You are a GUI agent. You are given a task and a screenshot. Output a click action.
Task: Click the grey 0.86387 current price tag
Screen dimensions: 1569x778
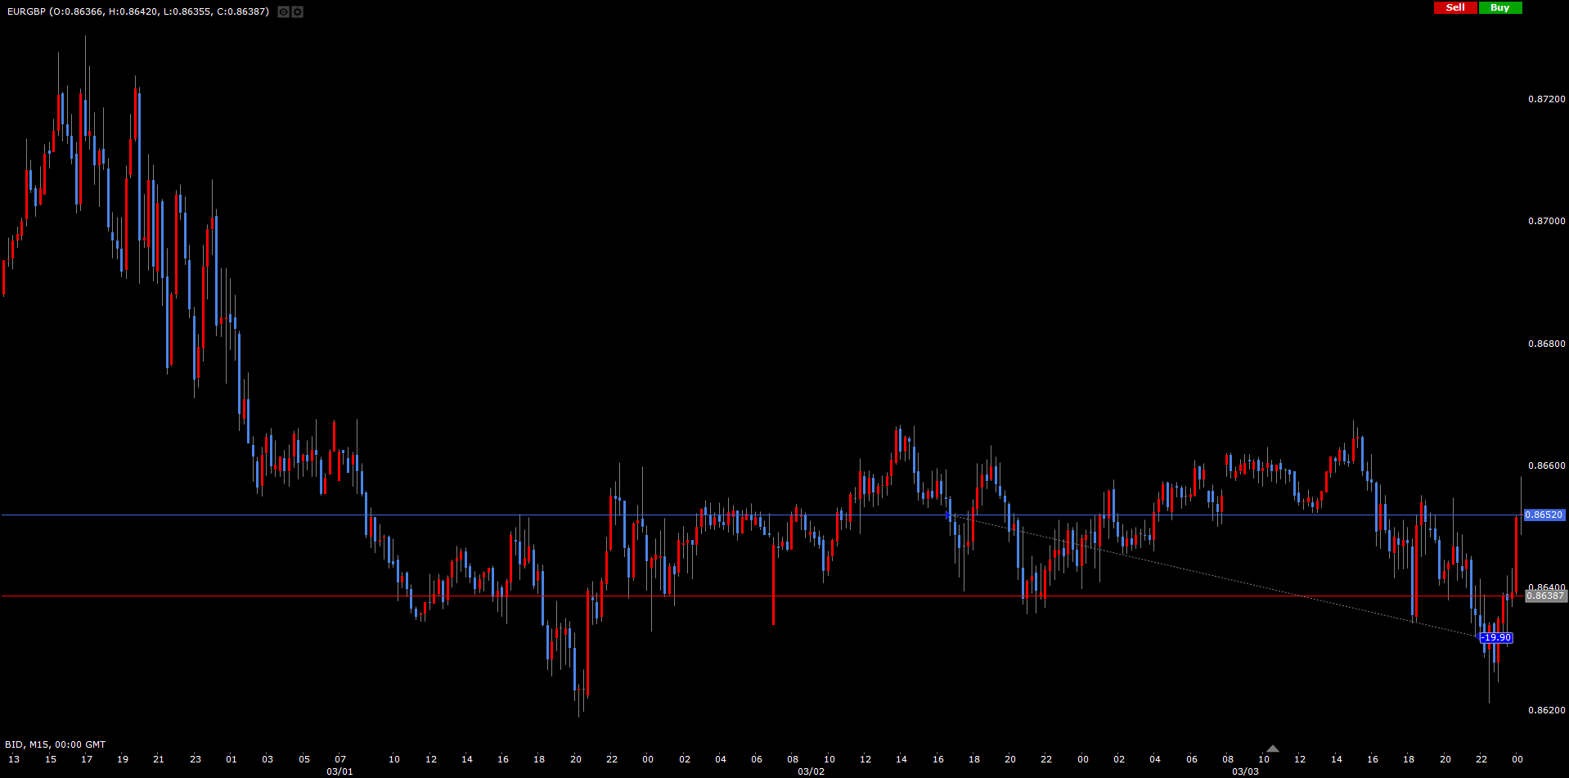click(1545, 596)
